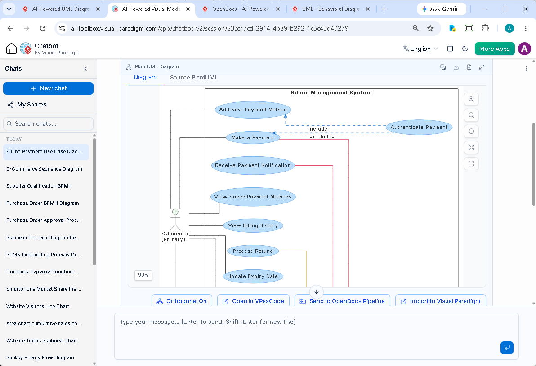Click the home icon in Chatbot header
The image size is (536, 366).
(x=11, y=49)
